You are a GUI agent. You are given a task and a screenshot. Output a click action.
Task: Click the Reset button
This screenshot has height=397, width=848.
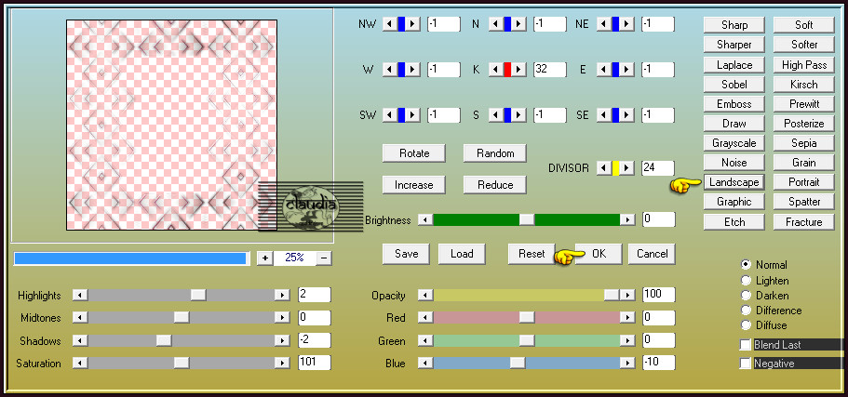[532, 254]
